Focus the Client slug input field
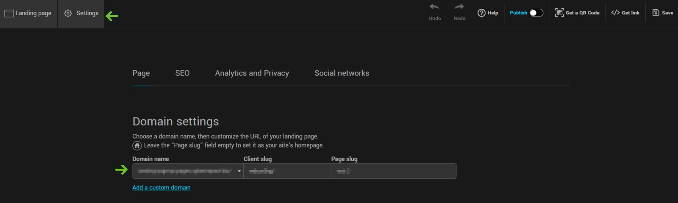 coord(287,171)
